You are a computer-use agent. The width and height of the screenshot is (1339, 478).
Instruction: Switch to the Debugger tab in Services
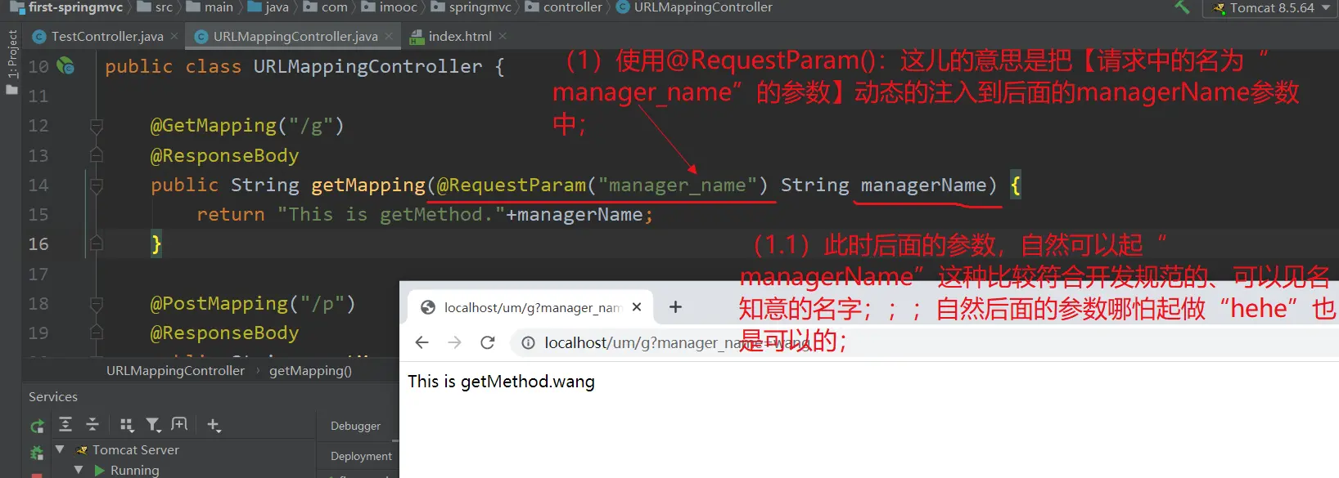point(355,426)
